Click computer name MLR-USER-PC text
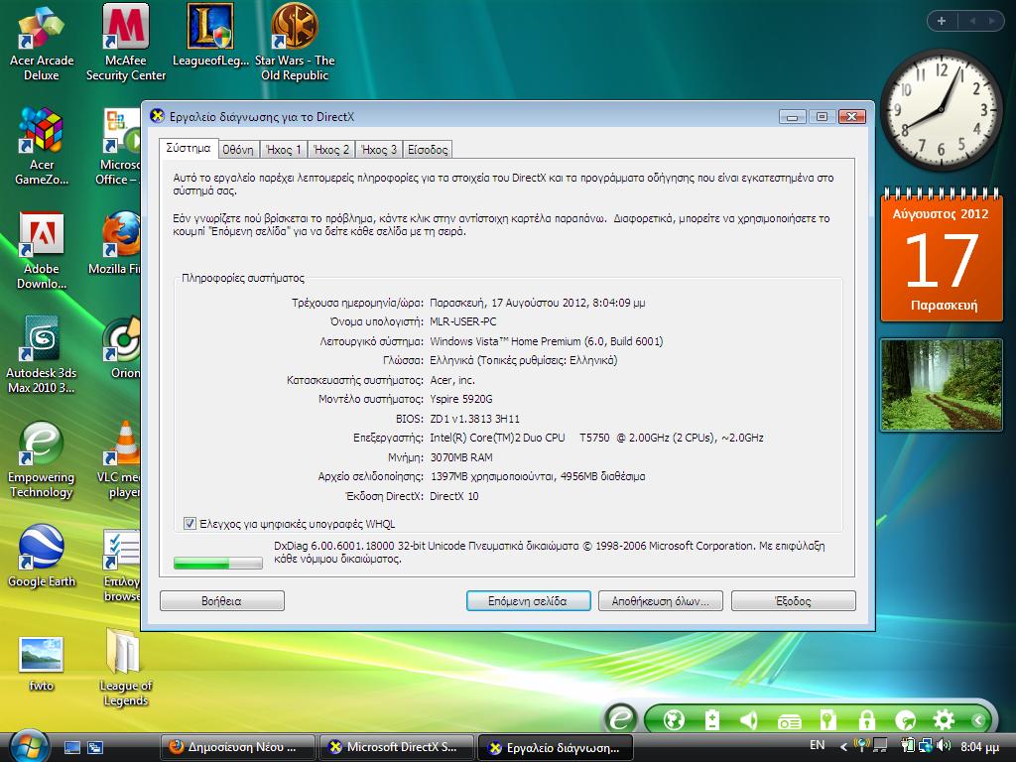1016x762 pixels. [x=463, y=321]
